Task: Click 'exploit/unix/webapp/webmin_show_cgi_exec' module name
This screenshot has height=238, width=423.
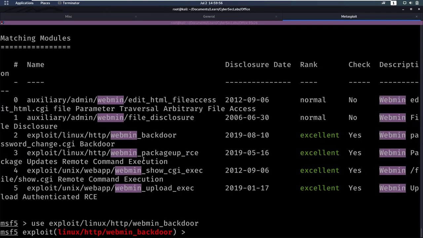Action: point(115,171)
